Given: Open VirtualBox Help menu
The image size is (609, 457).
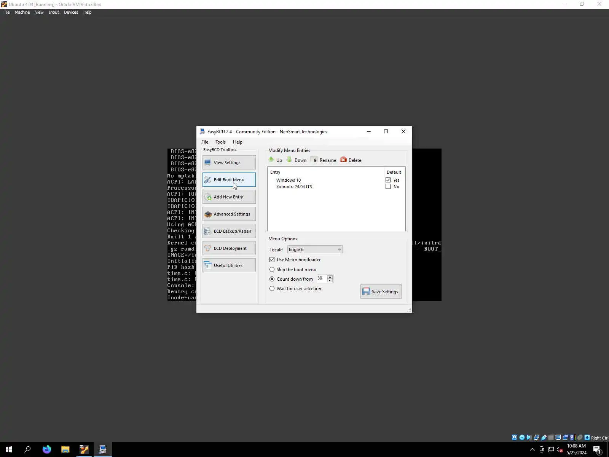Looking at the screenshot, I should (87, 12).
